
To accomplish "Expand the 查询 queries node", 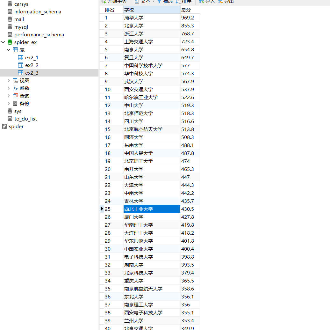I will [9, 96].
